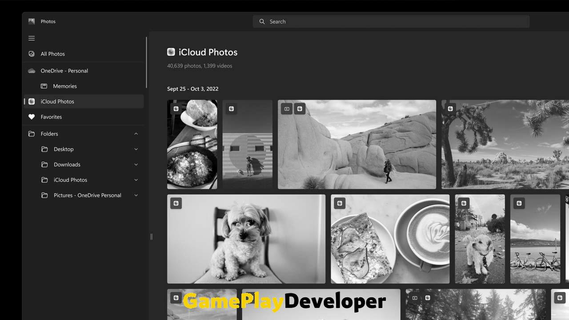
Task: Open the bicycles by water photo
Action: tap(535, 239)
